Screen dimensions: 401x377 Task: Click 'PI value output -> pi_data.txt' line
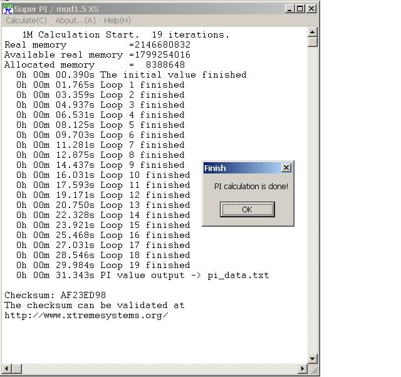[143, 275]
